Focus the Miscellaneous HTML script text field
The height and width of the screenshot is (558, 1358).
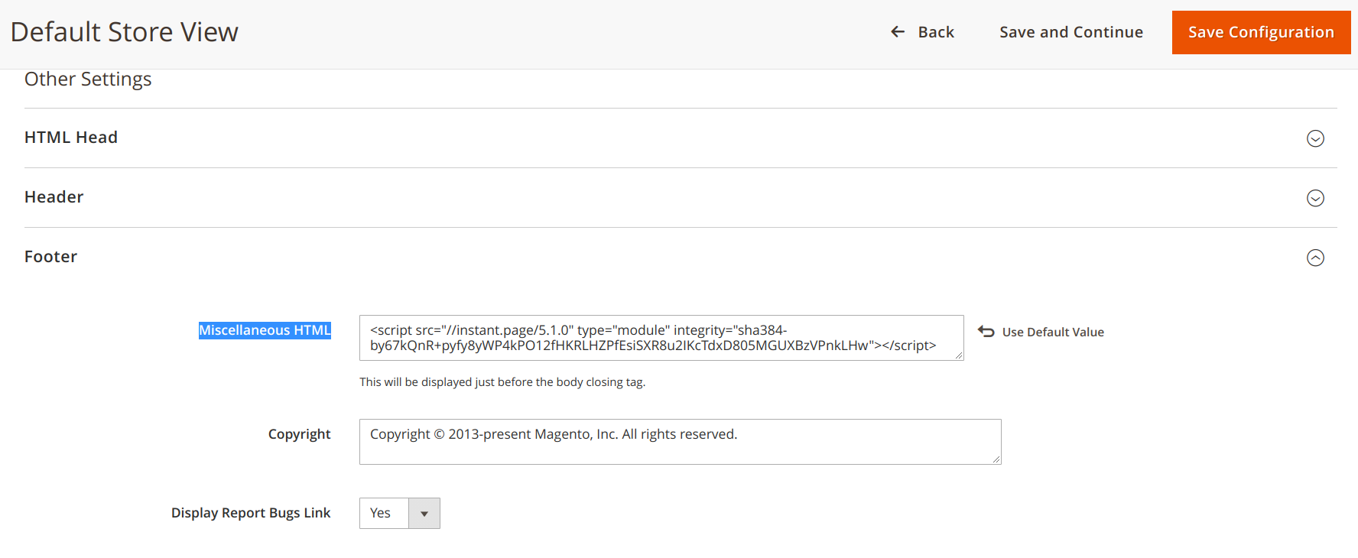coord(661,338)
